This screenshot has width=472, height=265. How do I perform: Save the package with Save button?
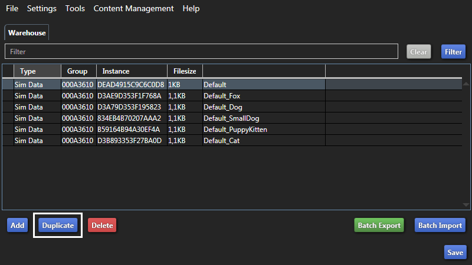455,252
